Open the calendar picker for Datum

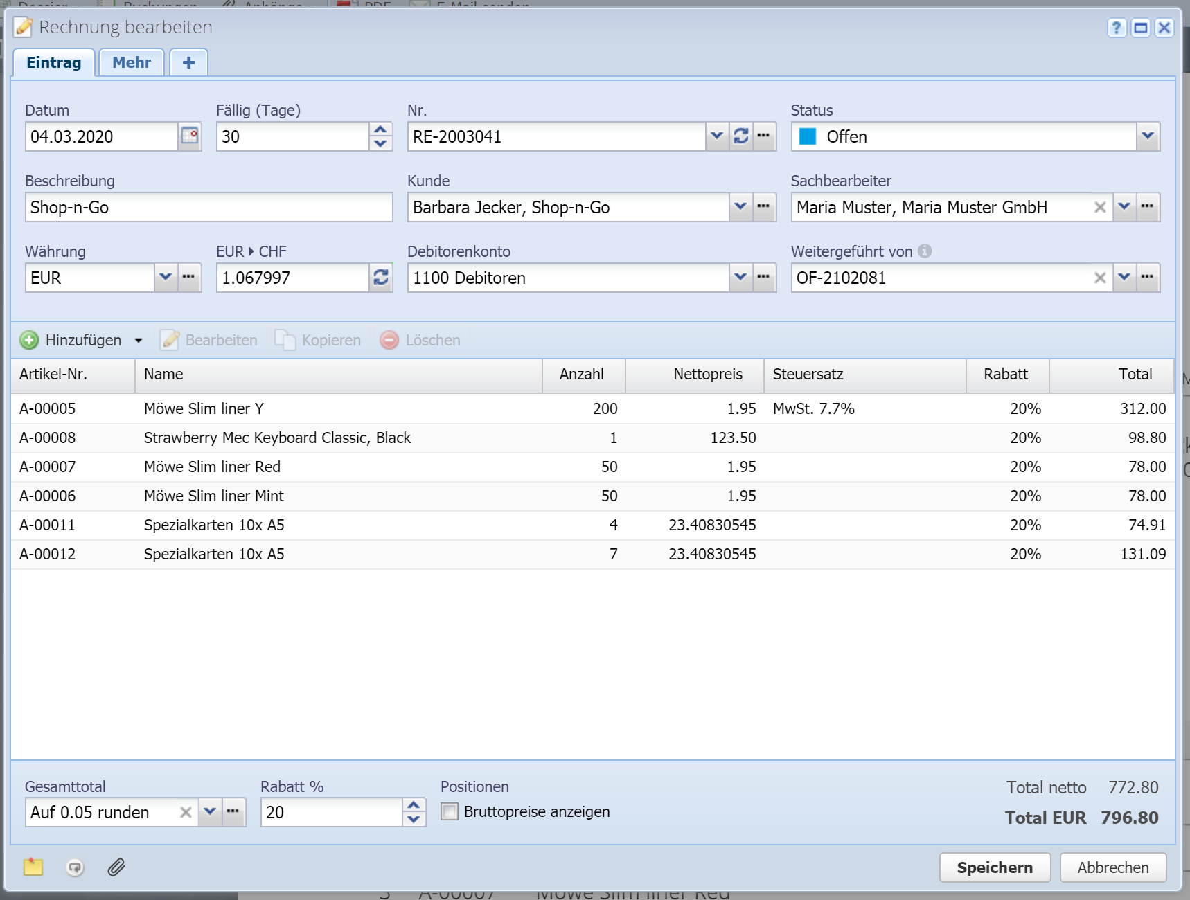190,136
